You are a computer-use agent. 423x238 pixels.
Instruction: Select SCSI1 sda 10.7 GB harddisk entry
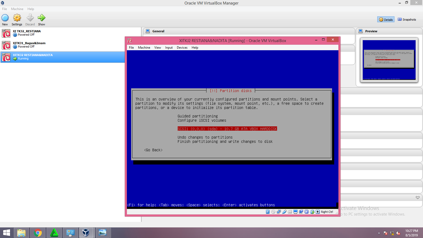point(227,129)
